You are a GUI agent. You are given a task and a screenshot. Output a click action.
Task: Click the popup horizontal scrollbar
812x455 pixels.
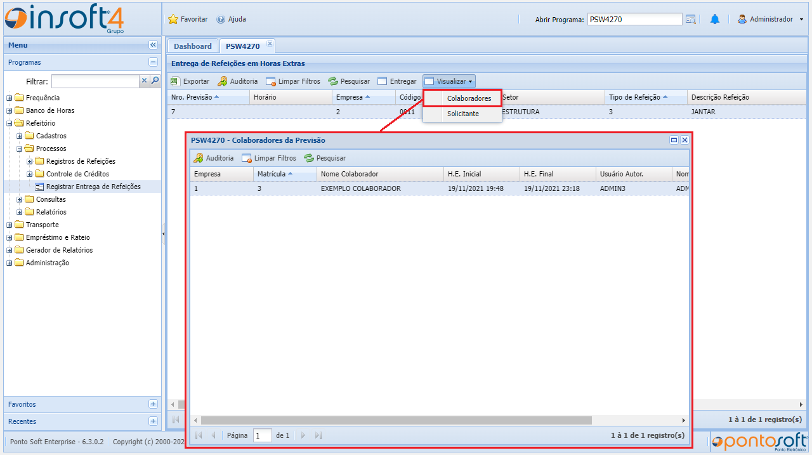396,420
